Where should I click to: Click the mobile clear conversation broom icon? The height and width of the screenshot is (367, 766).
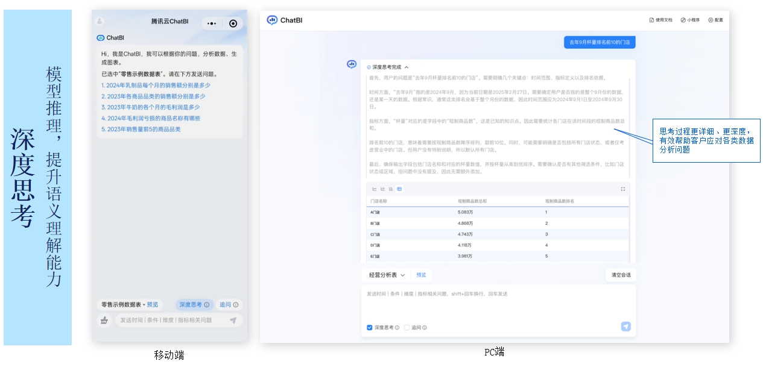(104, 321)
